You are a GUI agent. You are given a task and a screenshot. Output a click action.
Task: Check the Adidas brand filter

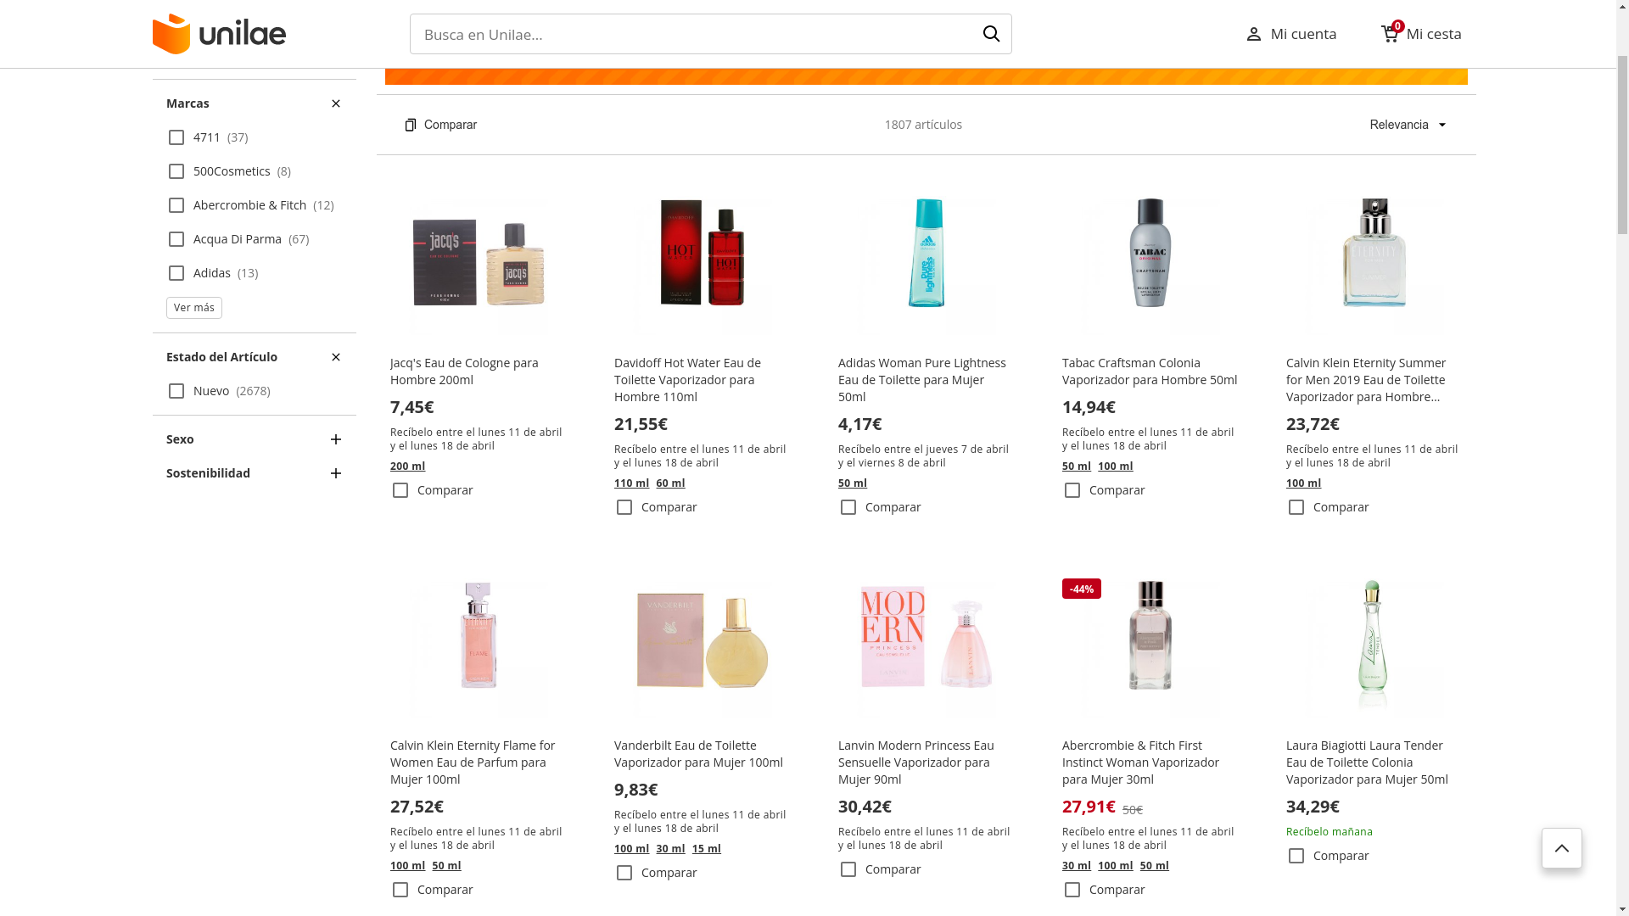point(176,273)
